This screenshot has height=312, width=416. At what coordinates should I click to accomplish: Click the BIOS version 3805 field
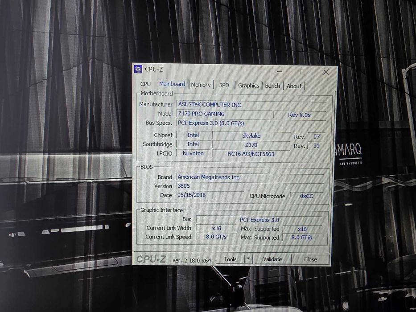pyautogui.click(x=250, y=186)
